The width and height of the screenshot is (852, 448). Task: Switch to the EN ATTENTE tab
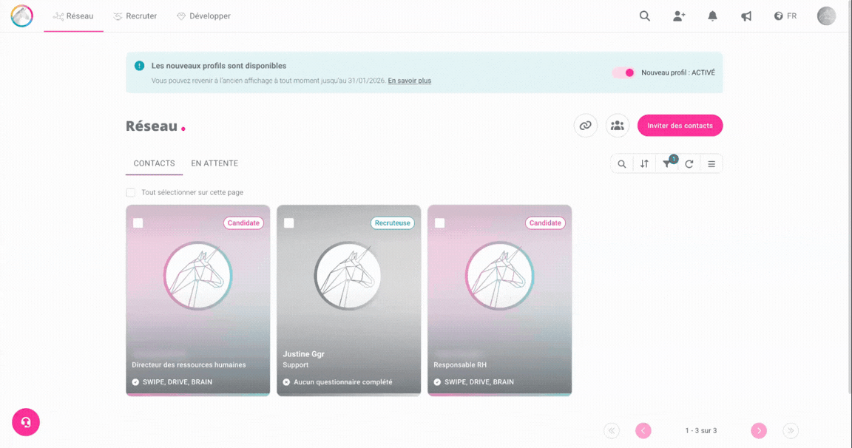tap(214, 163)
